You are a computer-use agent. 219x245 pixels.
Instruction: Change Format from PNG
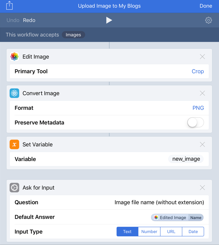[198, 108]
